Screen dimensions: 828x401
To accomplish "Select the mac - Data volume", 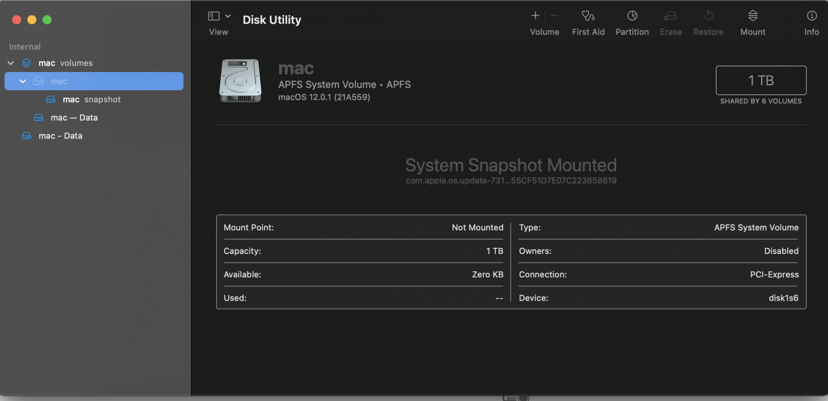I will pos(94,136).
